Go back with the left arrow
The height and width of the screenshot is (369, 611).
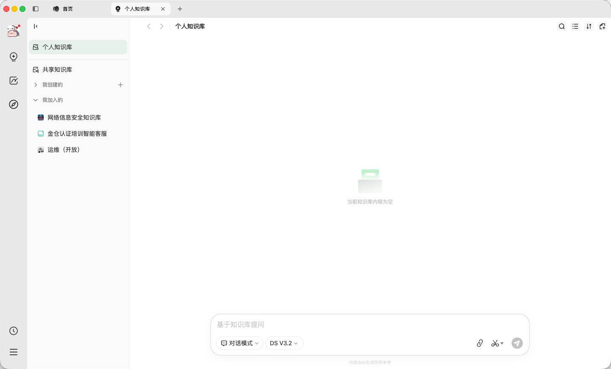point(149,26)
